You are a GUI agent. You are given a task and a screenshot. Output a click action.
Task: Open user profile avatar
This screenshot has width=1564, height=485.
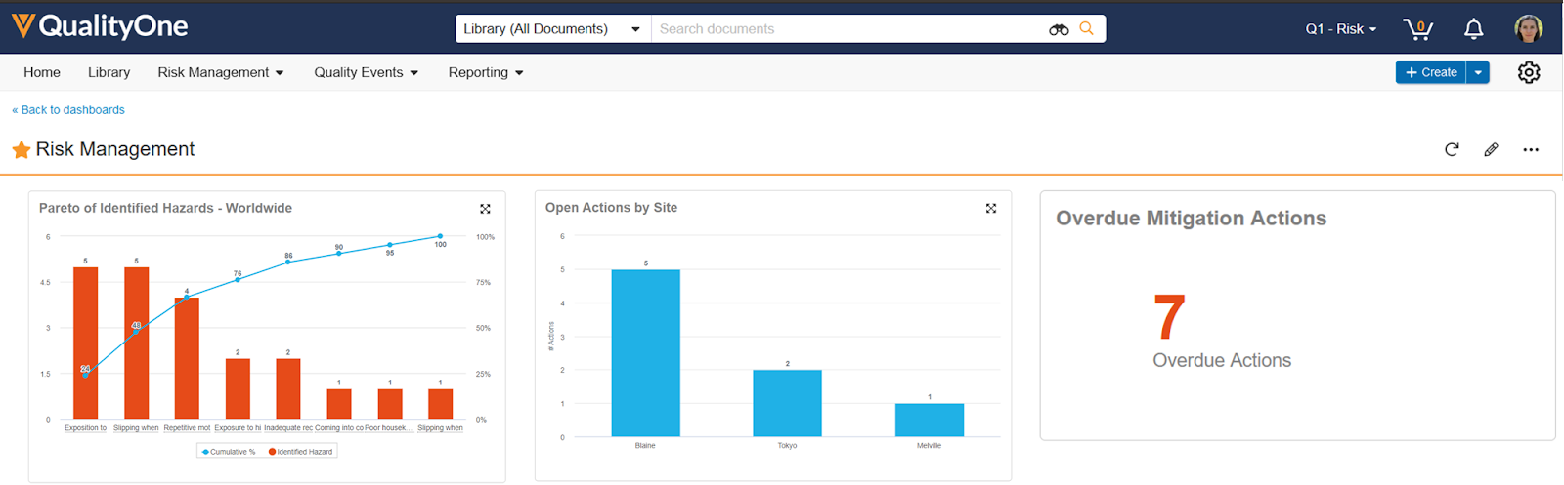coord(1529,28)
